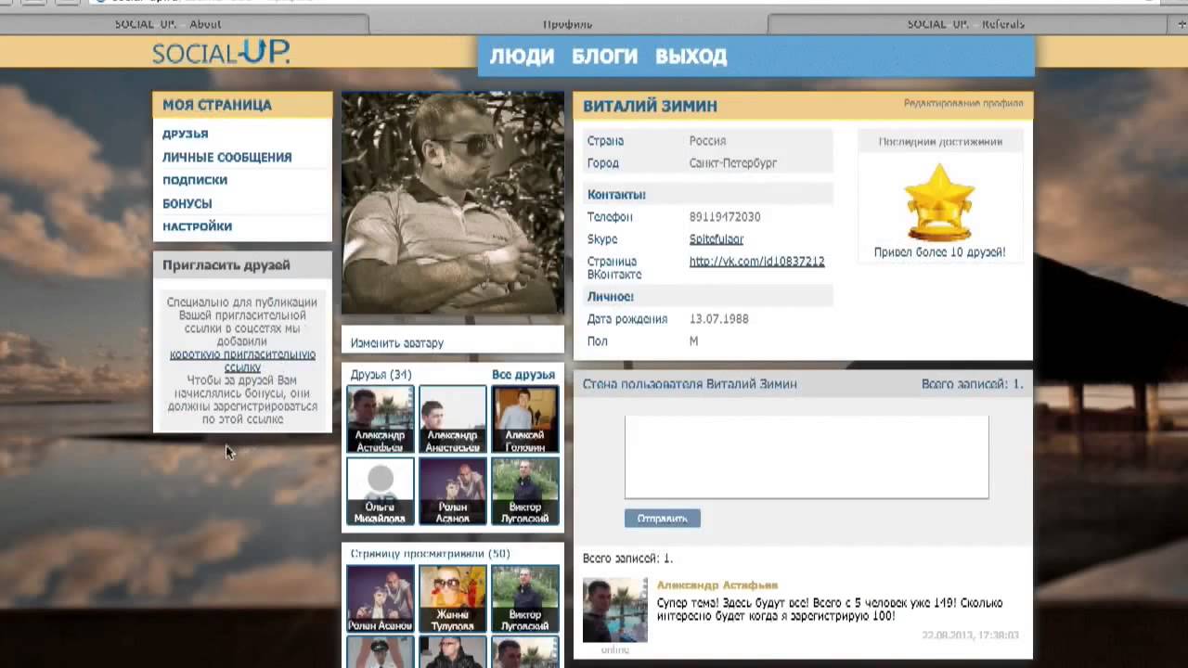The width and height of the screenshot is (1188, 668).
Task: Open friend Ольга Михайлова's placeholder avatar
Action: [381, 491]
